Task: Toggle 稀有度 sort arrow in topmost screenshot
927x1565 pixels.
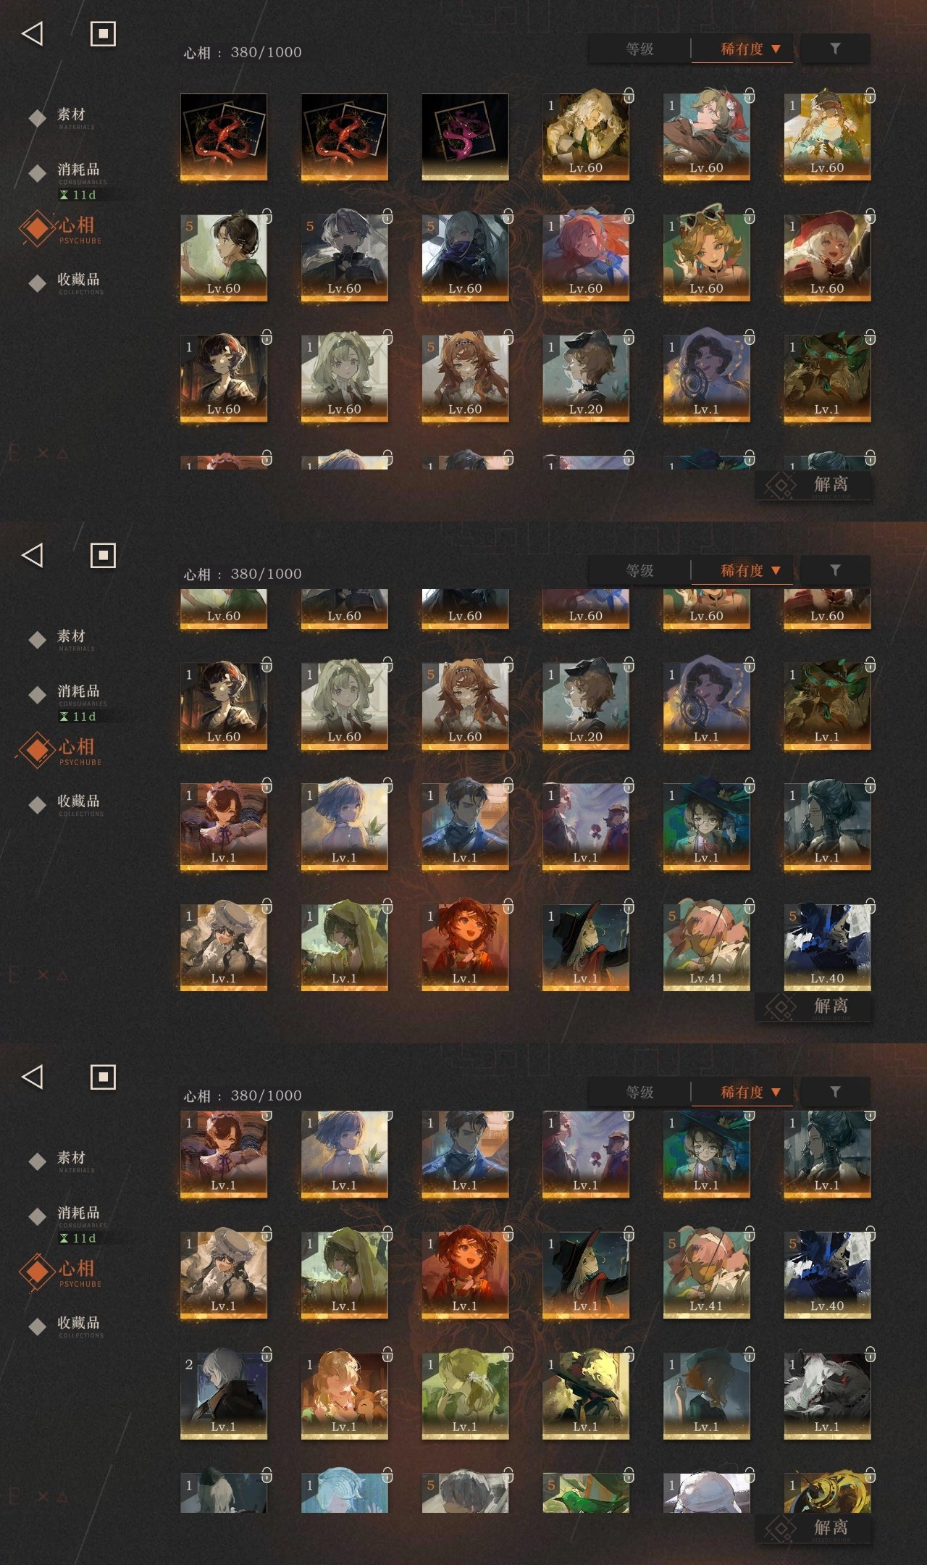Action: tap(776, 49)
